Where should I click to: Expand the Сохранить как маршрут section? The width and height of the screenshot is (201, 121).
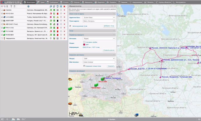(x=92, y=71)
